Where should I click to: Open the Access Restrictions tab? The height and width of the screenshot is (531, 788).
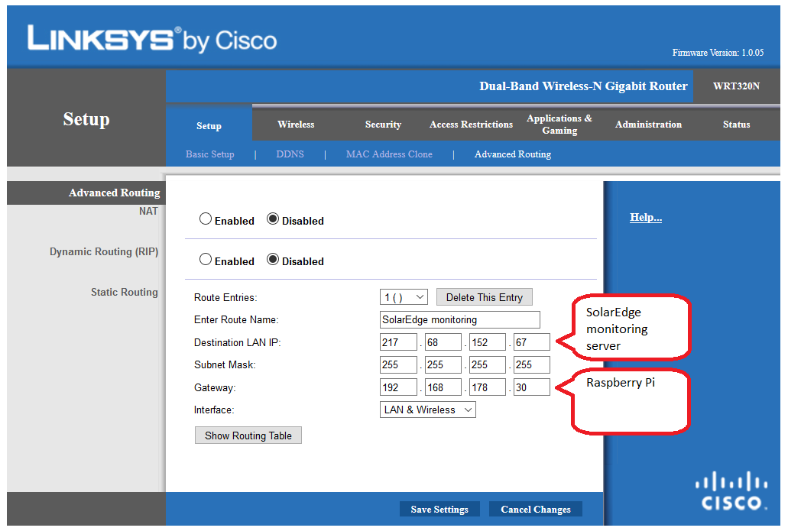click(471, 124)
